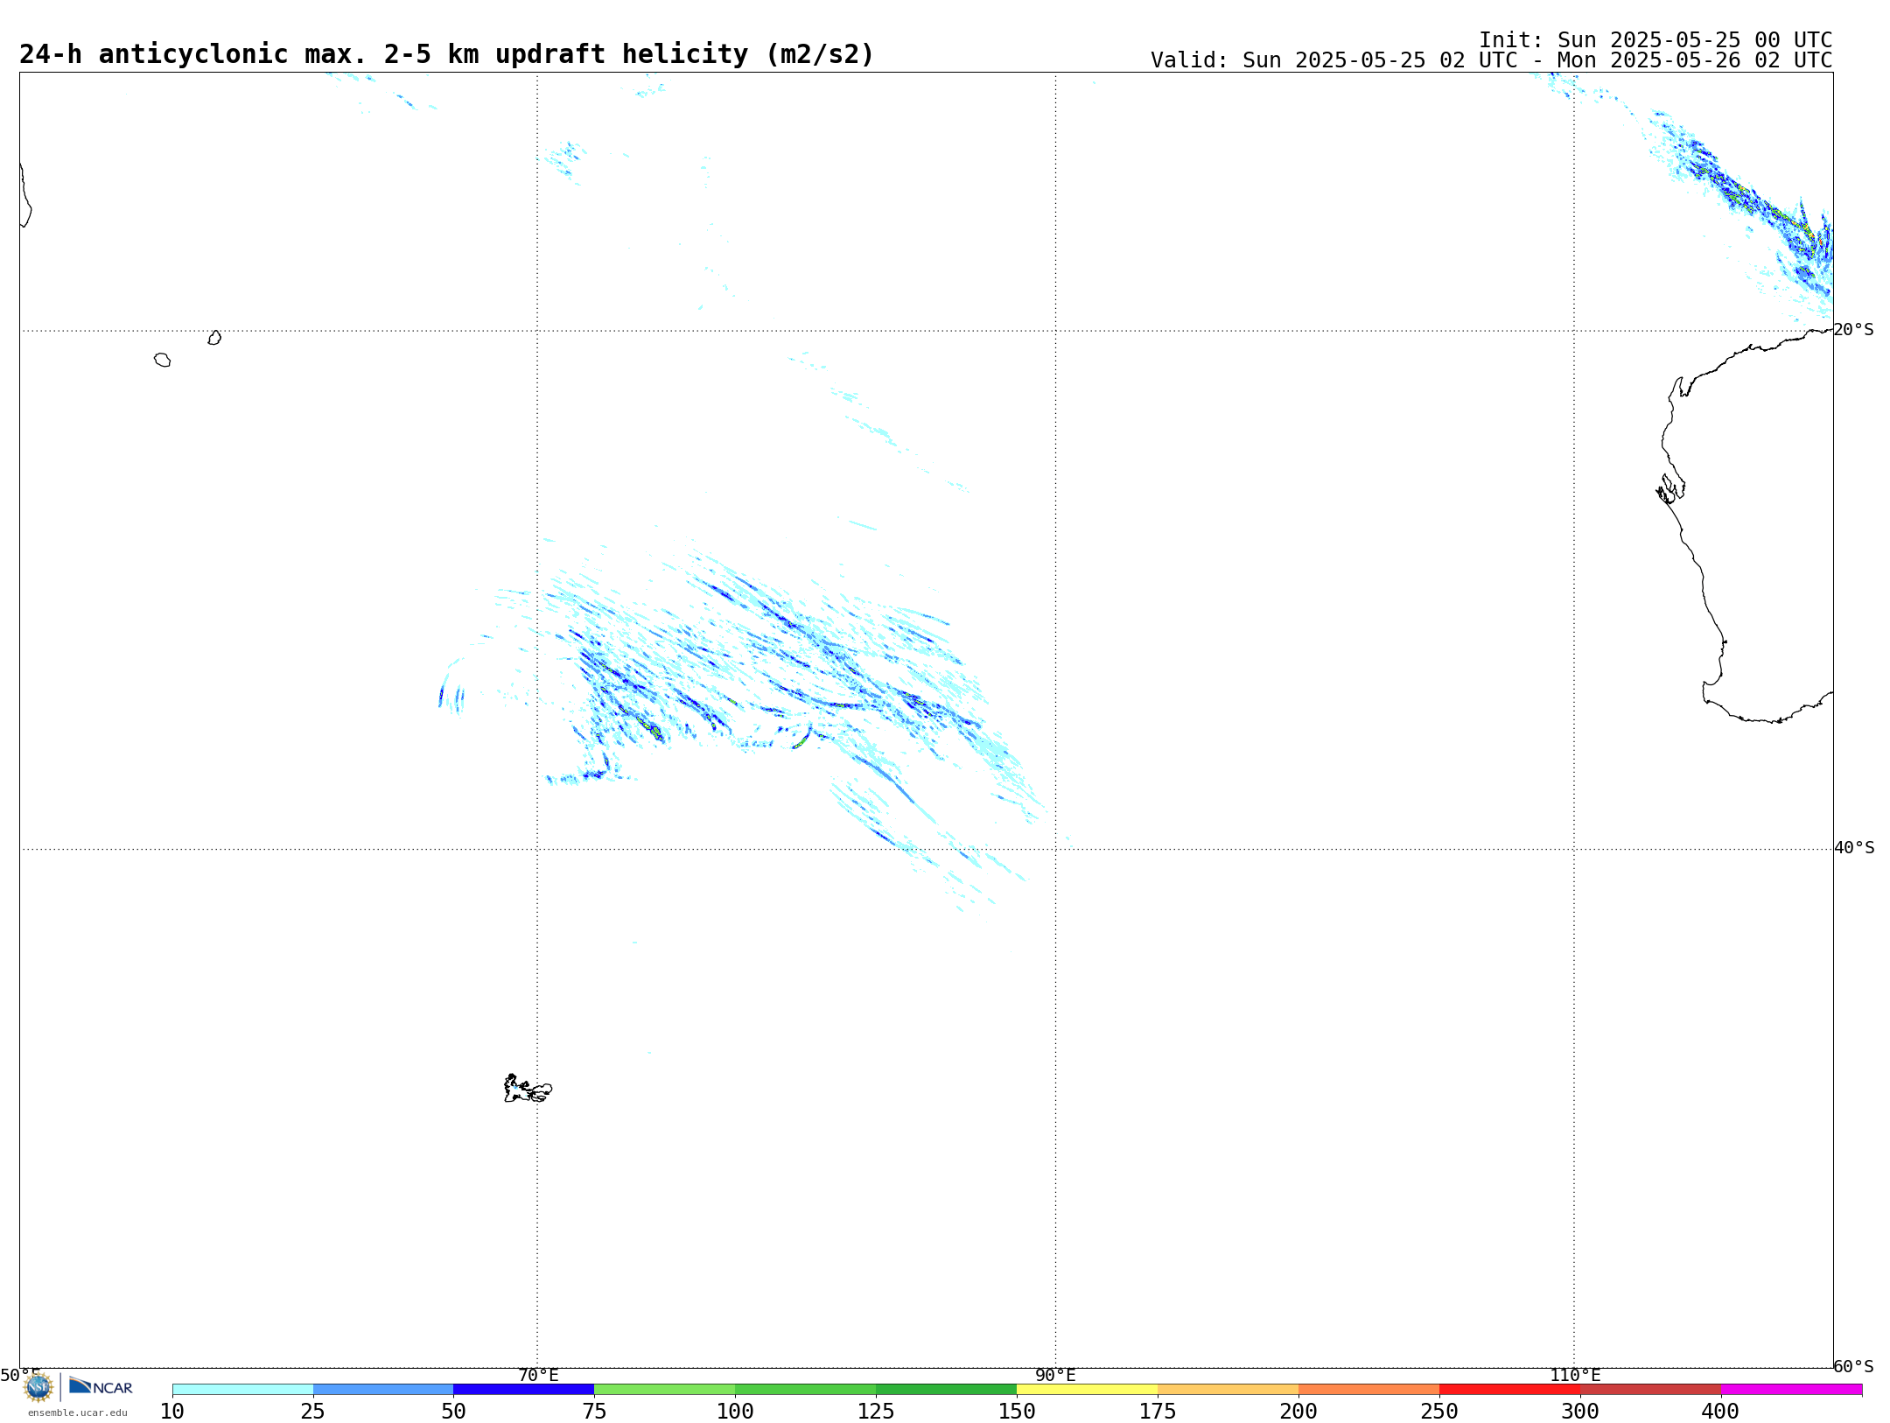Click the dark red 300-400 color swatch

pos(1651,1390)
